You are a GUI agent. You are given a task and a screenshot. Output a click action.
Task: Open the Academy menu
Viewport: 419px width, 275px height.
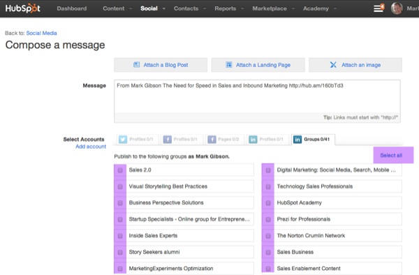point(316,8)
